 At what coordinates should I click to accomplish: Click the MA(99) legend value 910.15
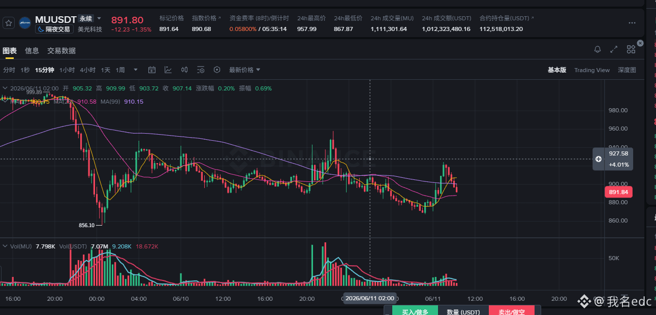point(134,102)
